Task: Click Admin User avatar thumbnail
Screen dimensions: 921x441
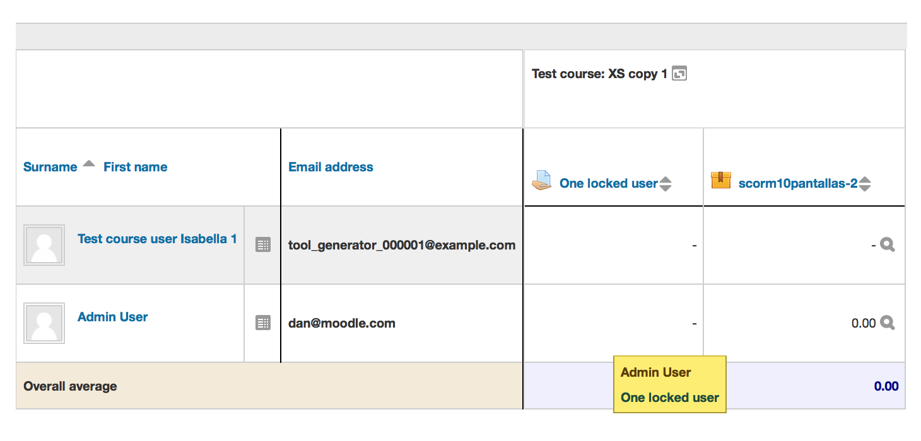Action: coord(44,323)
